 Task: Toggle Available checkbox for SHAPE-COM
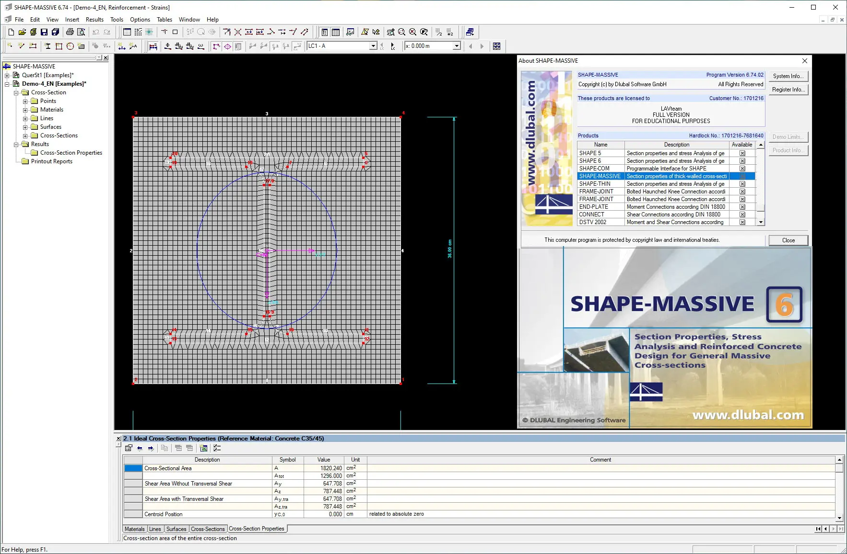(742, 169)
